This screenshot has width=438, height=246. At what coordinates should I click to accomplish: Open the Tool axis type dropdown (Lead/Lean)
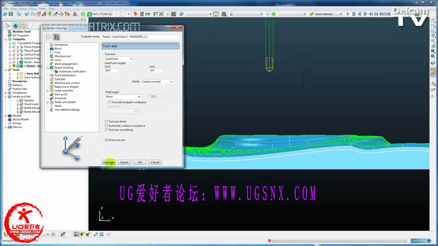pyautogui.click(x=119, y=59)
